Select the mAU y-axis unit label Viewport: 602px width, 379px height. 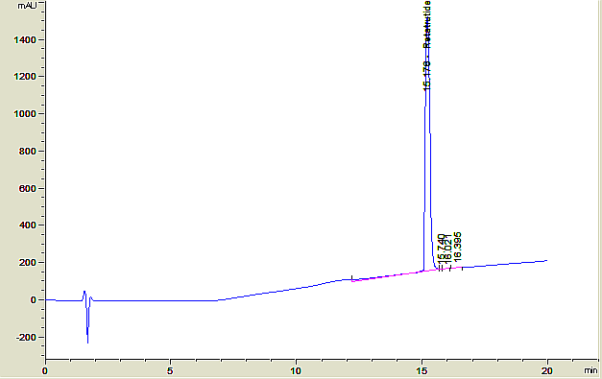point(27,6)
